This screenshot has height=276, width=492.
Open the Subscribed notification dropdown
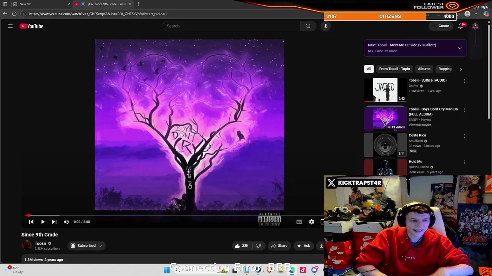coord(86,246)
